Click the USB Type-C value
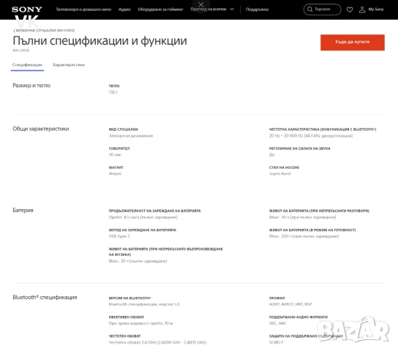 pos(119,236)
